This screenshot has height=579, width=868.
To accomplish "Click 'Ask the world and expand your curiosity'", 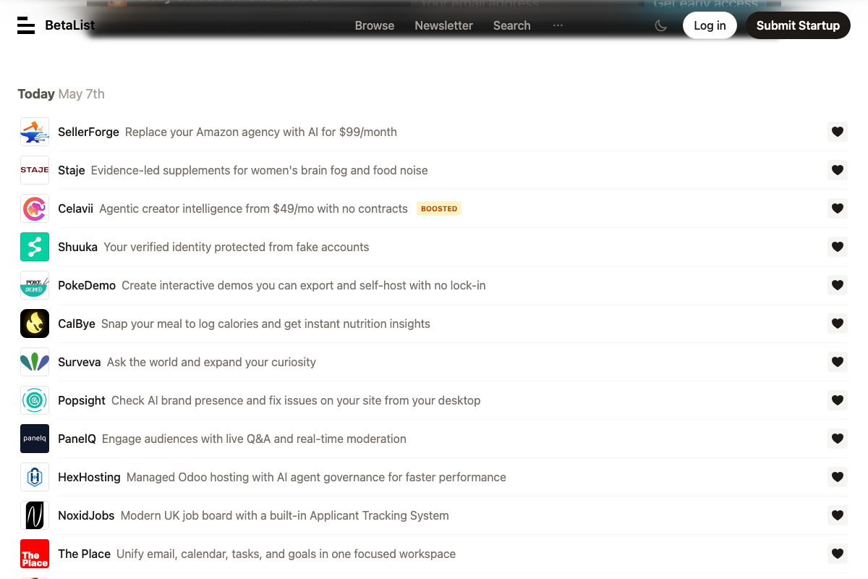I will (x=211, y=362).
